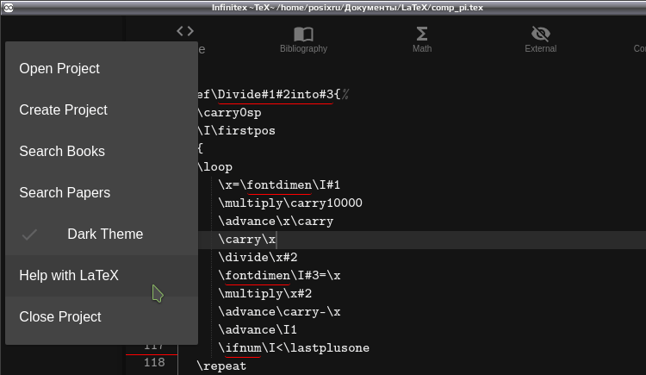Screen dimensions: 646x375
Task: Open the Bibliography tab icon
Action: (303, 34)
